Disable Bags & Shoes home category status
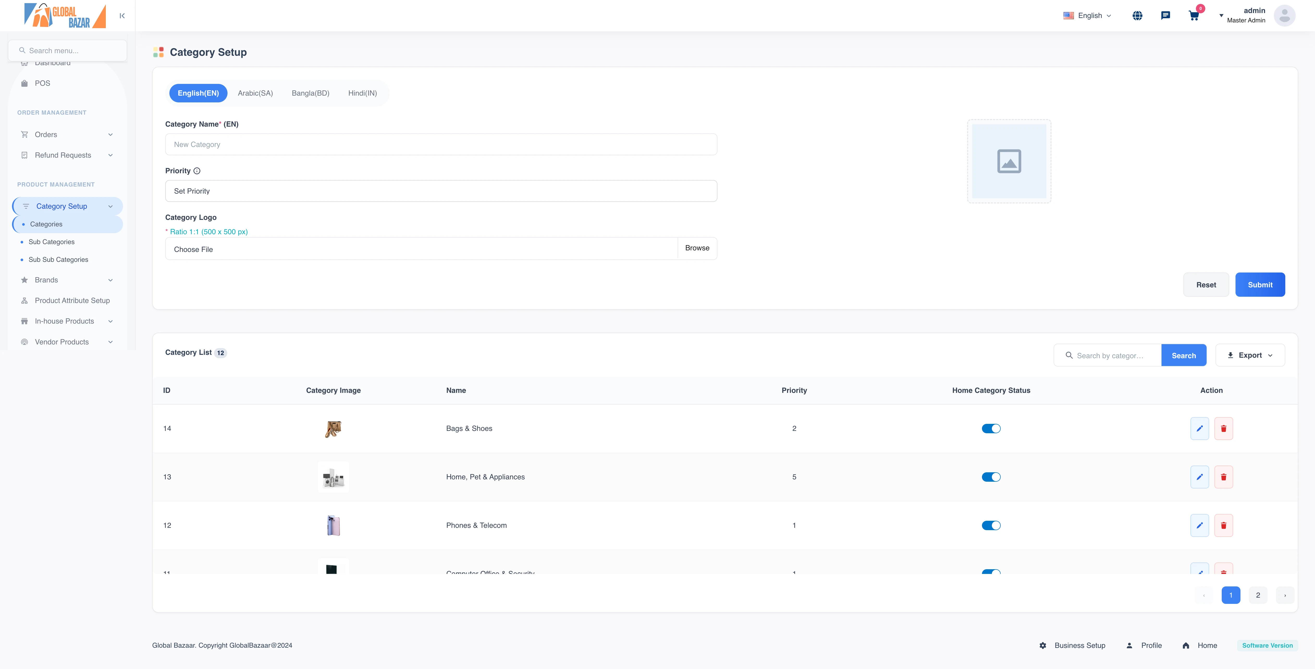 pos(991,429)
